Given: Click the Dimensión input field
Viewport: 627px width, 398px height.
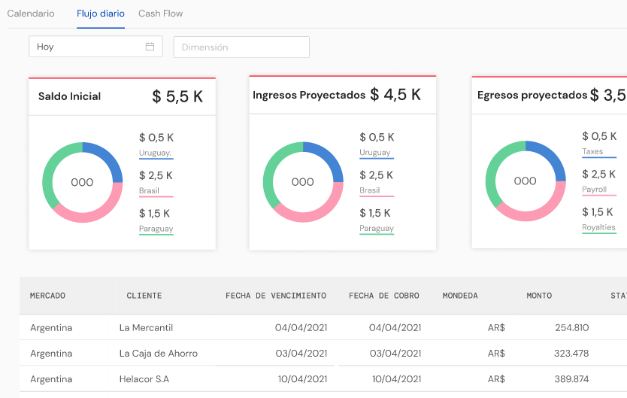Looking at the screenshot, I should pyautogui.click(x=241, y=47).
